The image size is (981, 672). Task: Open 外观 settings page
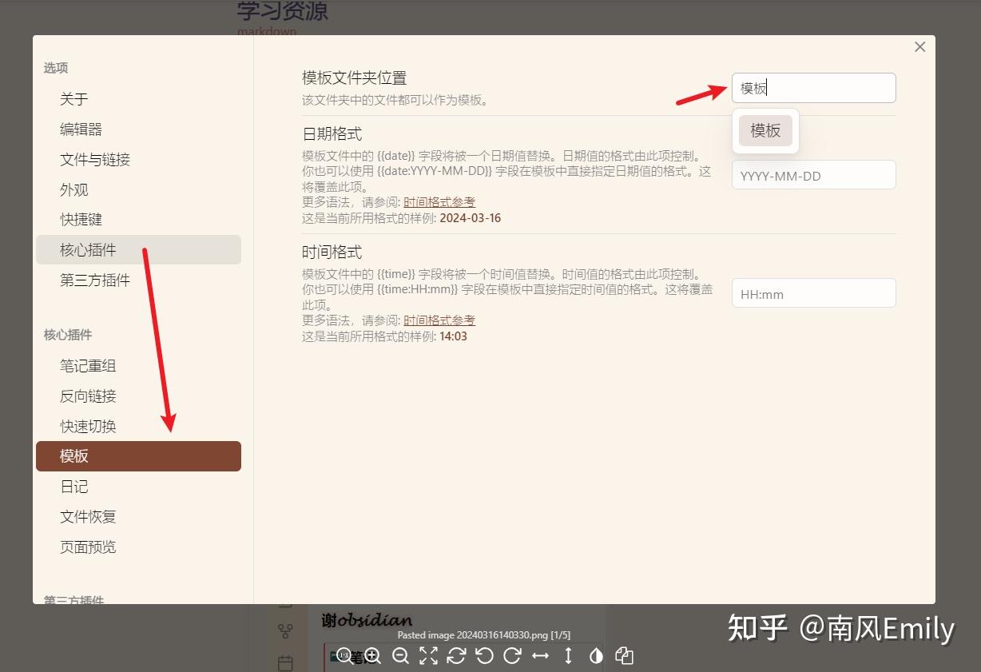point(74,189)
